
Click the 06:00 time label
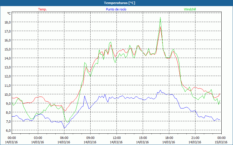tap(64, 138)
